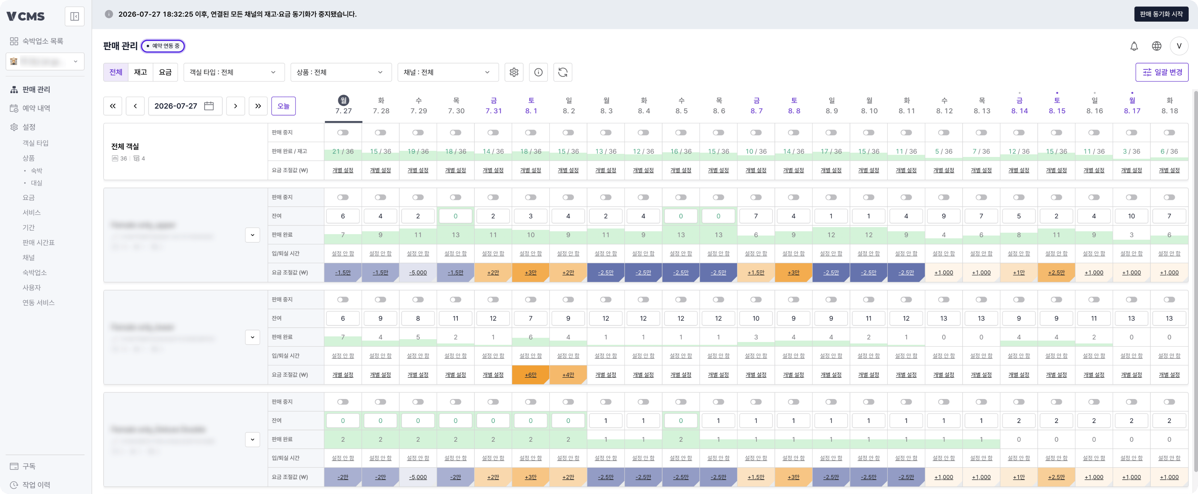Click the 일괄 변경 button

pos(1162,72)
